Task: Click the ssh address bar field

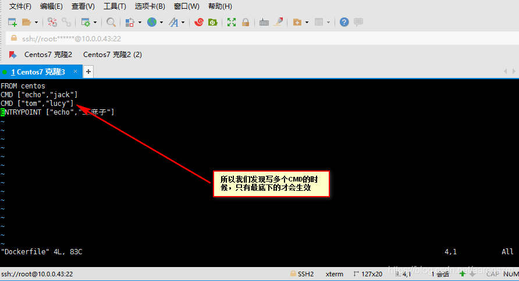Action: tap(262, 38)
